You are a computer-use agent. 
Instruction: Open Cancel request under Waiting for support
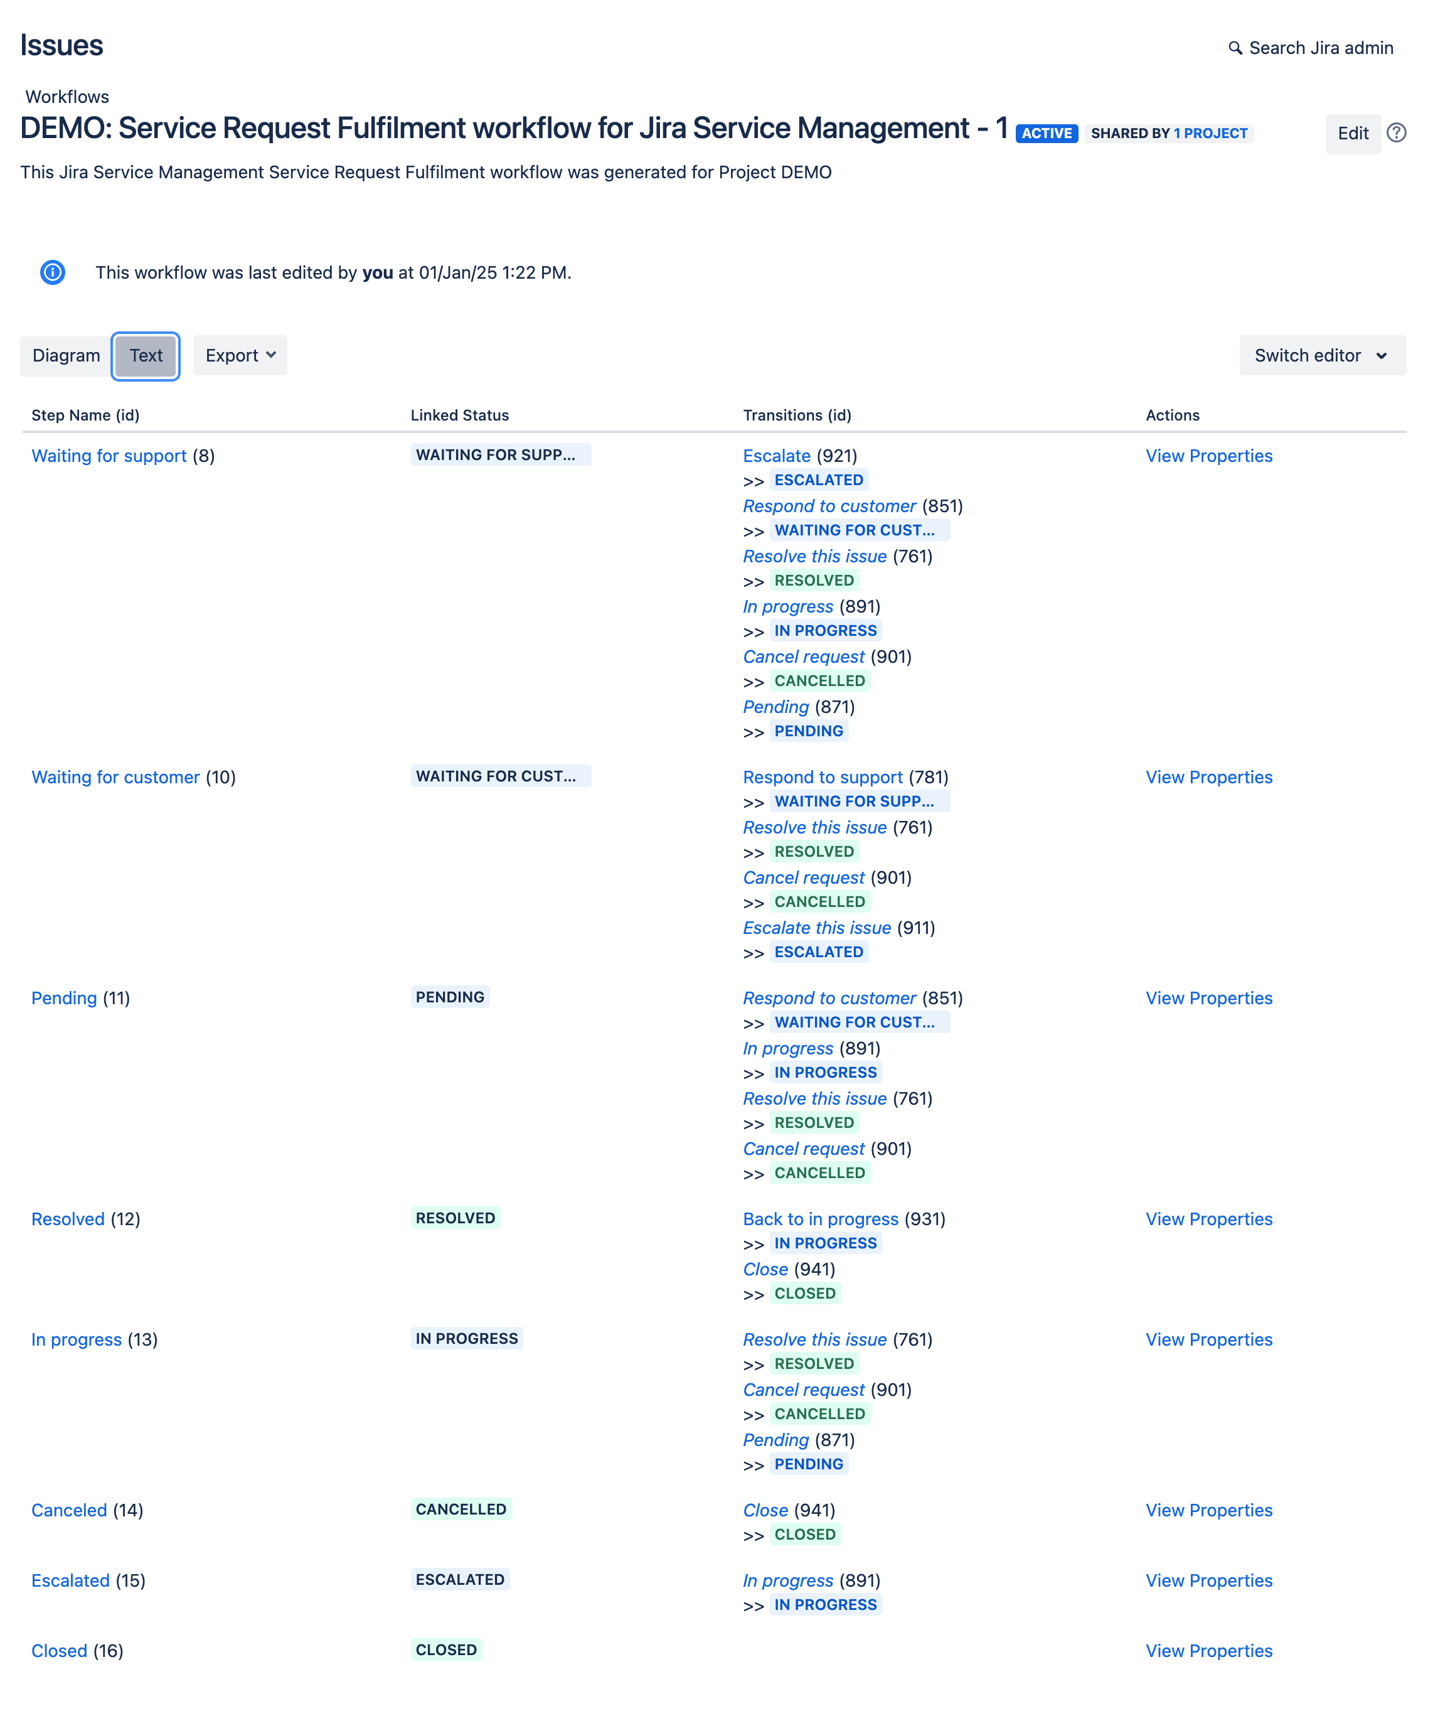point(803,657)
